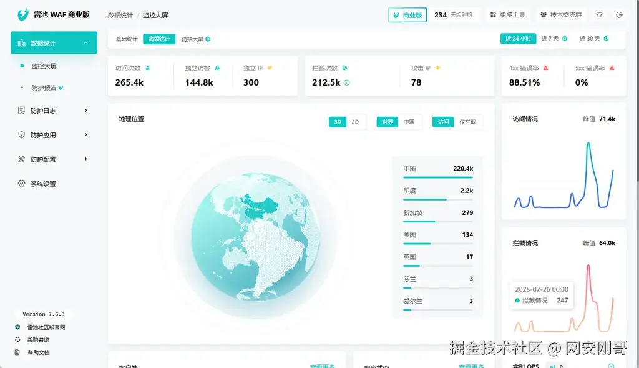Image resolution: width=639 pixels, height=368 pixels.
Task: Click the 新加坡 279 progress bar
Action: [438, 222]
